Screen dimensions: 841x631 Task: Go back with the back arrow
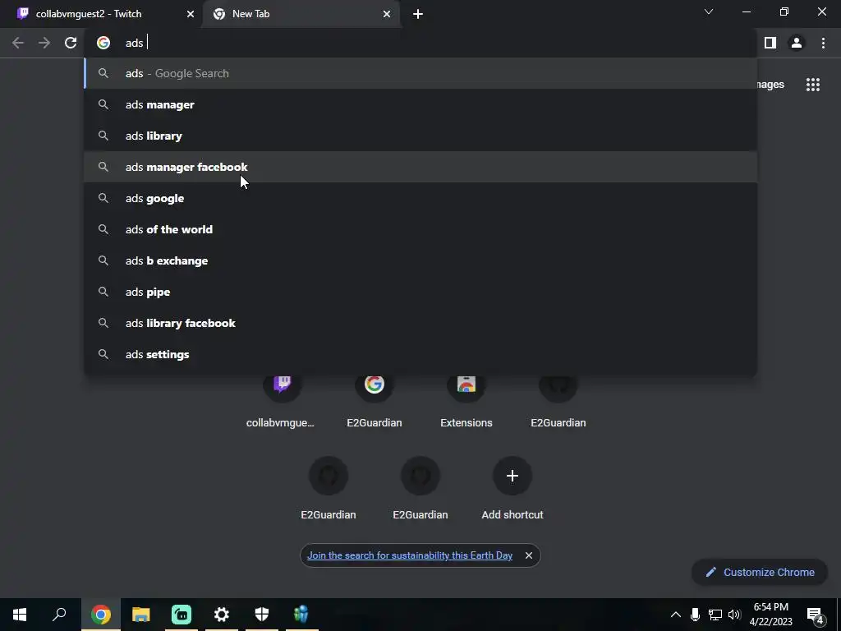(18, 43)
